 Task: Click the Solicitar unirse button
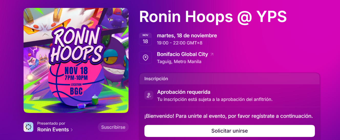230,131
